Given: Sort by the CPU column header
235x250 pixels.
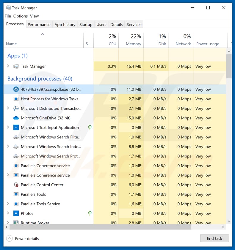Looking at the screenshot, I should point(106,40).
